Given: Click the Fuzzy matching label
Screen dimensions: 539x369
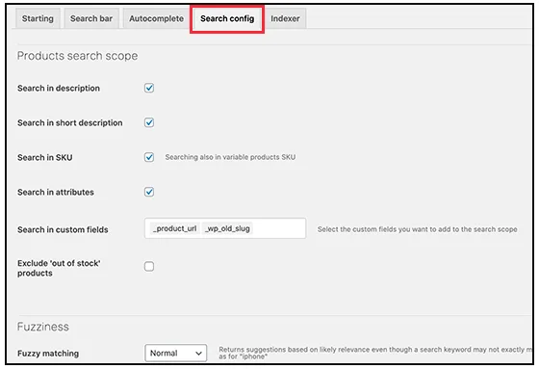Looking at the screenshot, I should [48, 354].
